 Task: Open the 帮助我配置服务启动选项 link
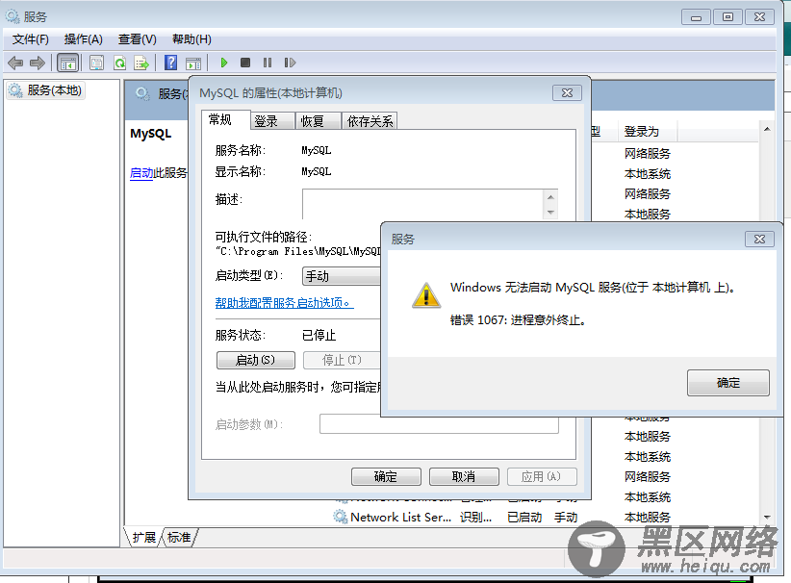pyautogui.click(x=284, y=303)
